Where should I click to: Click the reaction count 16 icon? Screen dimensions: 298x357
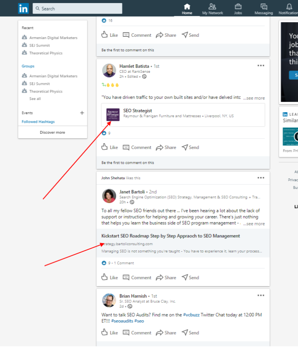coord(104,21)
